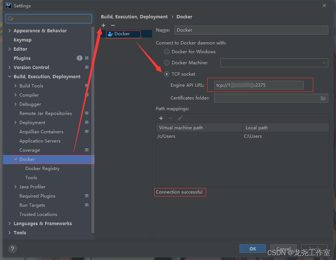Expand the Deployment node

pos(15,123)
